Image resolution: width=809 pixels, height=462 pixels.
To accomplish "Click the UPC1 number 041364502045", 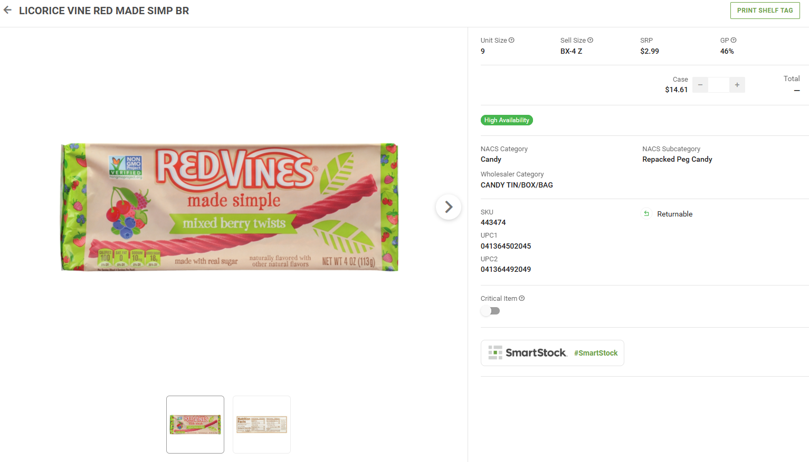I will pos(506,246).
